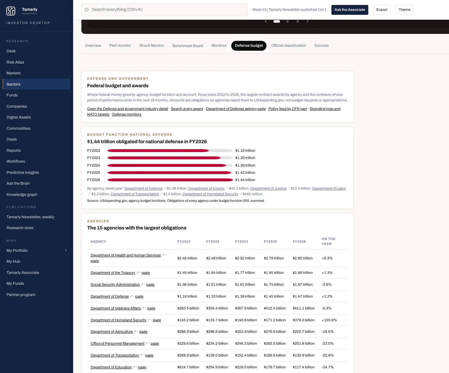The image size is (449, 373).
Task: Switch to the Peril monitor tab
Action: [120, 45]
